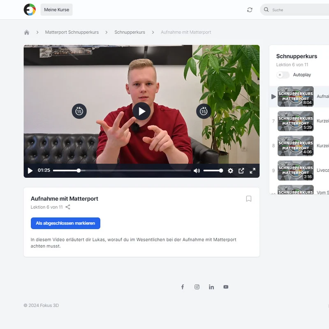Share the lesson via share icon
The height and width of the screenshot is (329, 329).
click(x=68, y=207)
